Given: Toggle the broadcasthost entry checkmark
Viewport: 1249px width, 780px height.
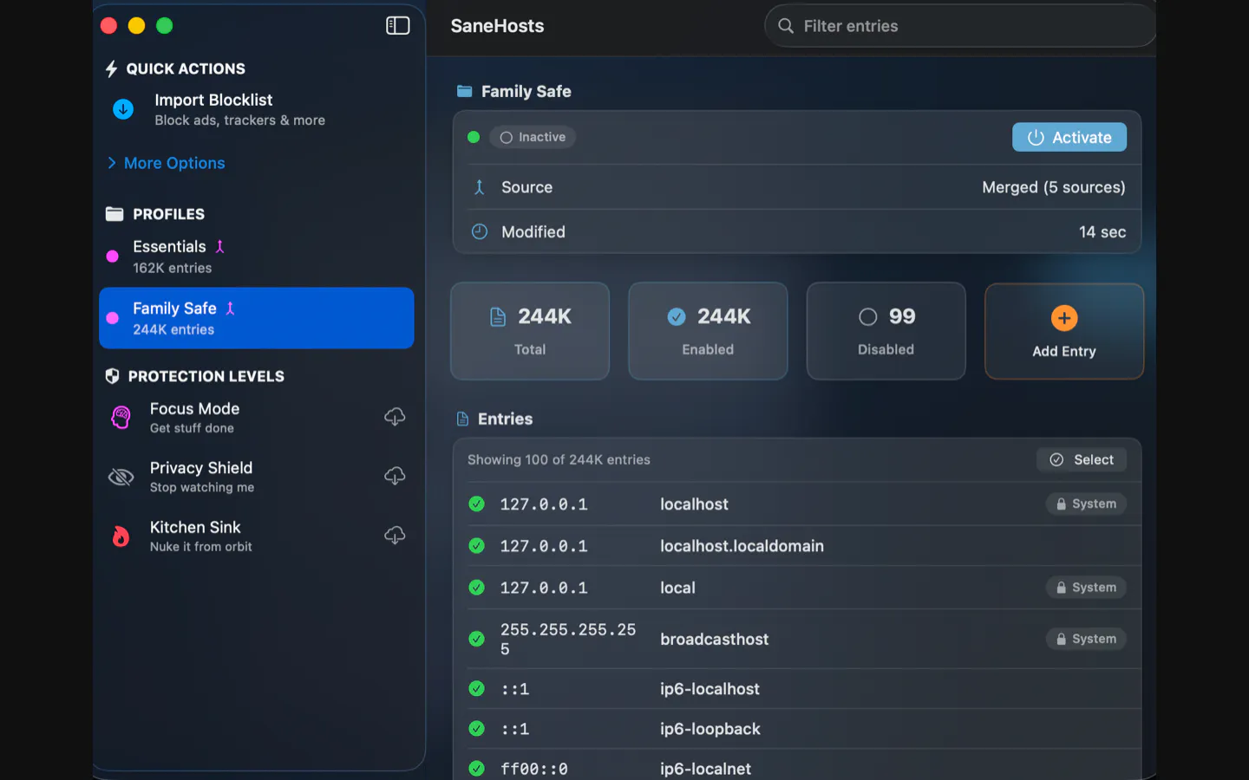Looking at the screenshot, I should coord(477,639).
